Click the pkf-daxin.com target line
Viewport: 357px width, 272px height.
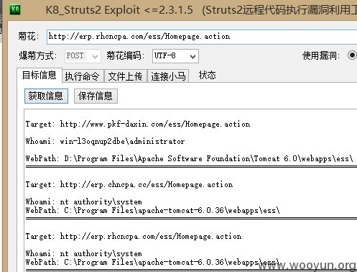pyautogui.click(x=138, y=124)
